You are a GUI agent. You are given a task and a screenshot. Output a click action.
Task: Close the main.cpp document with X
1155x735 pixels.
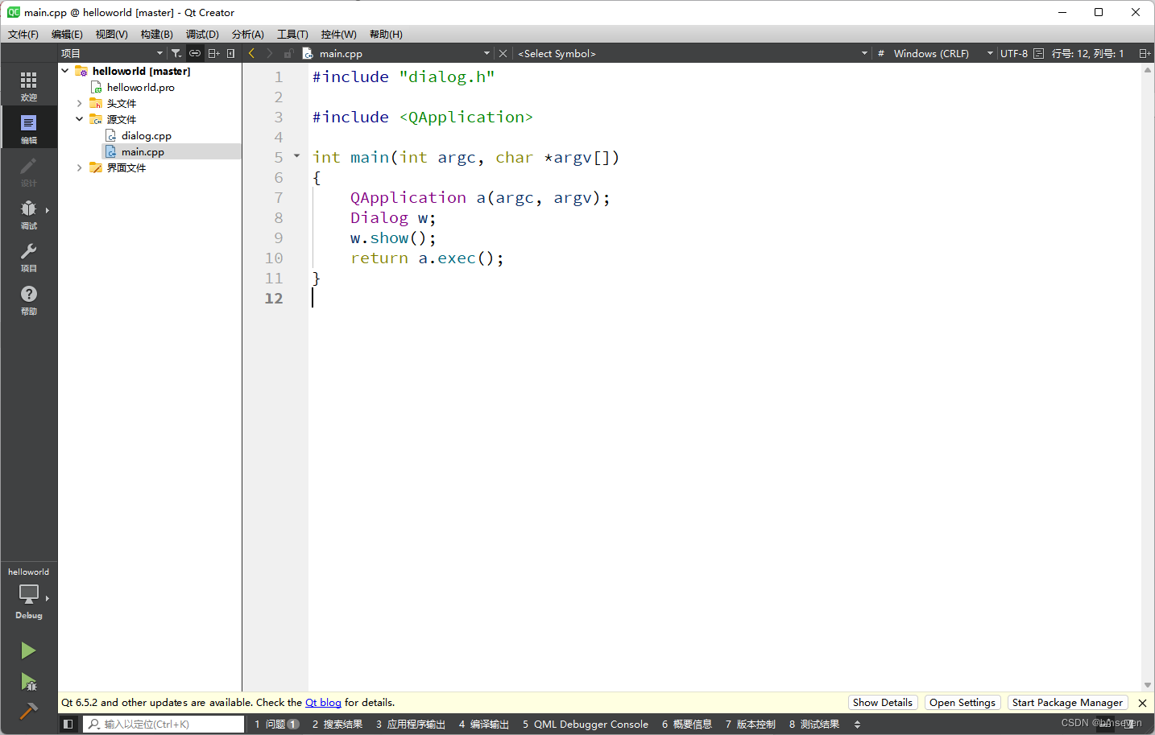point(503,53)
